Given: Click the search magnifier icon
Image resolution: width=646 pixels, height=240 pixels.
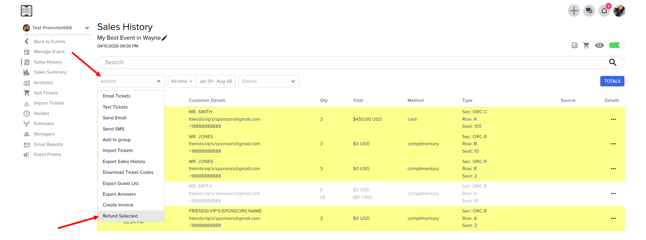Looking at the screenshot, I should click(x=613, y=62).
